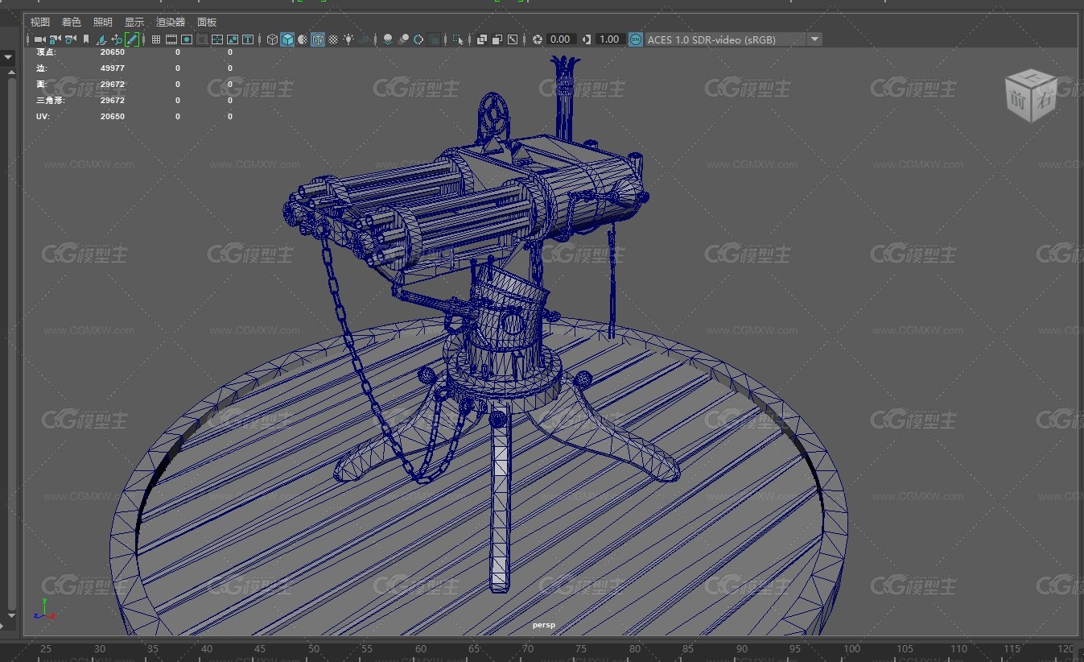This screenshot has height=662, width=1084.
Task: Click X-Ray Active Components icon
Action: 497,39
